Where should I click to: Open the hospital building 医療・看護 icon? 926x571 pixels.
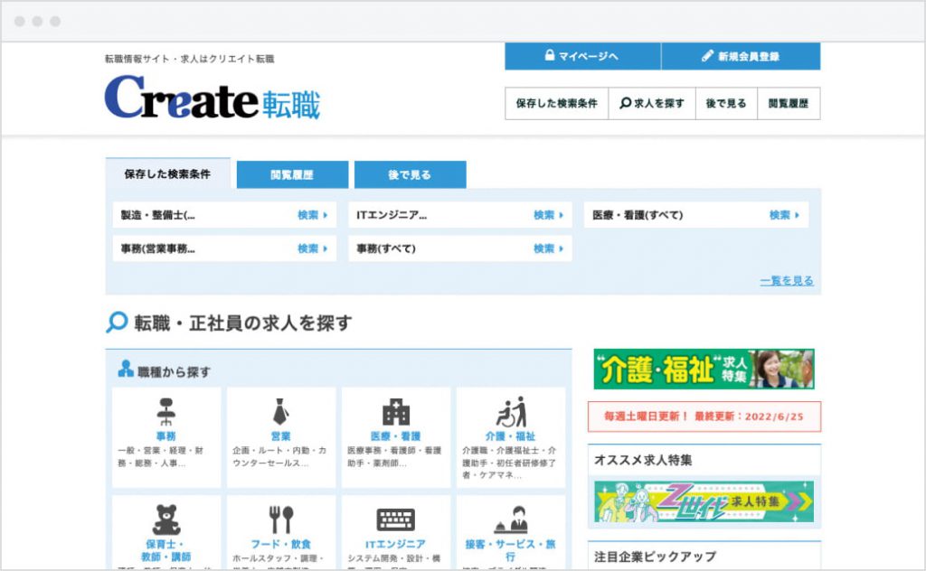coord(396,412)
